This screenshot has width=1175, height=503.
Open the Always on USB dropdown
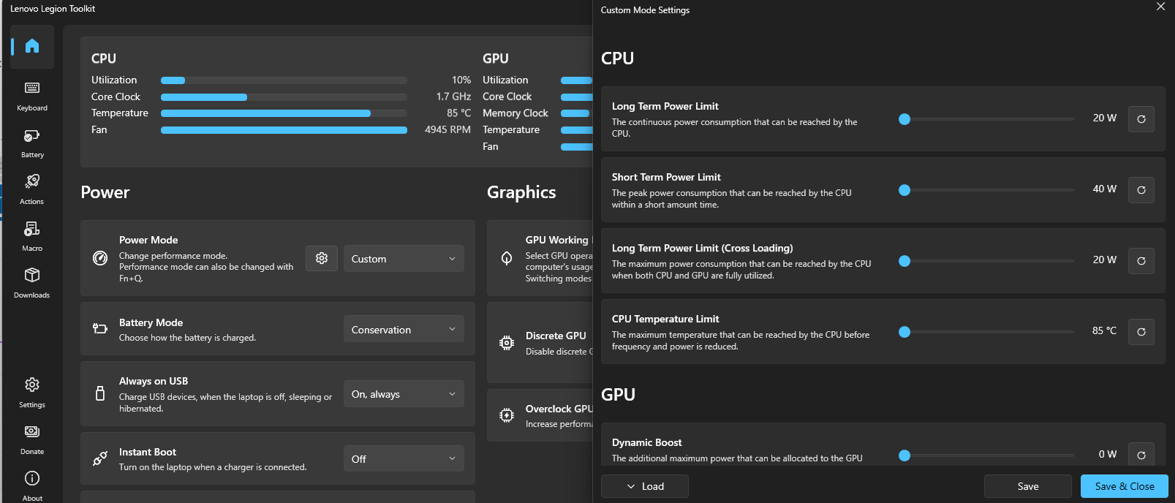click(404, 394)
